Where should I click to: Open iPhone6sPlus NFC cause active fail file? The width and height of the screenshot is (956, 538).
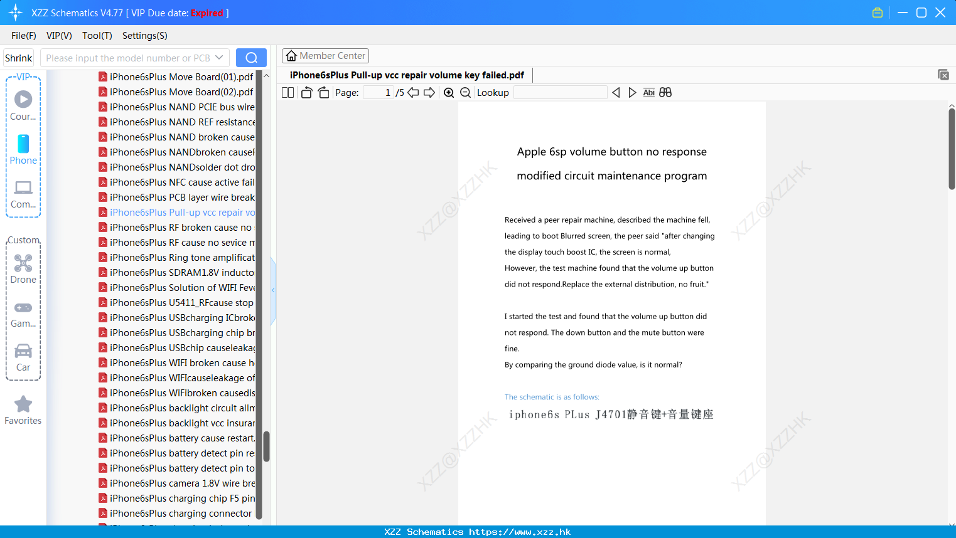pyautogui.click(x=176, y=182)
